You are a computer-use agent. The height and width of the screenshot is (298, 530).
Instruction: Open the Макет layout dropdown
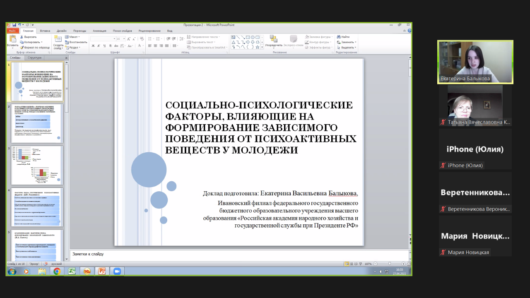(74, 37)
